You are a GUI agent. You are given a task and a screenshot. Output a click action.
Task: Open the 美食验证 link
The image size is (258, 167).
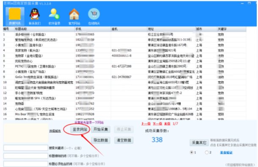tap(226, 153)
